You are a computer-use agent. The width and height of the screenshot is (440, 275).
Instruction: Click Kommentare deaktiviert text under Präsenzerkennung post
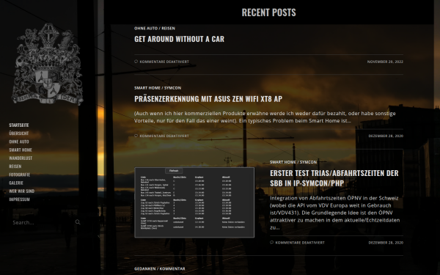pos(164,136)
